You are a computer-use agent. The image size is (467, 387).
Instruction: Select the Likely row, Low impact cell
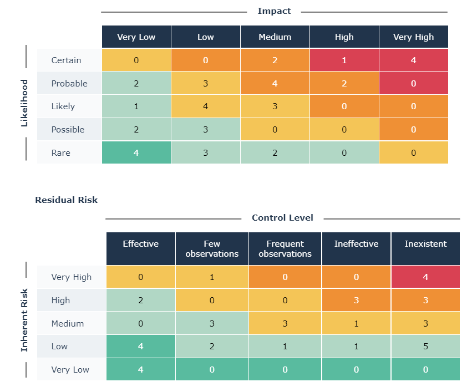(x=206, y=106)
